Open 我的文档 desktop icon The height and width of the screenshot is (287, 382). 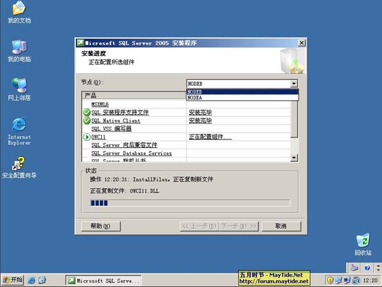[19, 10]
